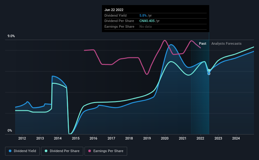259x160 pixels.
Task: Click the 2024 x-axis label
Action: [236, 138]
